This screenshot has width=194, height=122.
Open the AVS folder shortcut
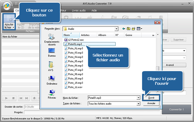51,66
